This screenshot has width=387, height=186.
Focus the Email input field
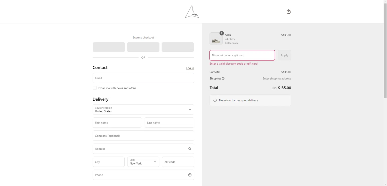[x=143, y=78]
